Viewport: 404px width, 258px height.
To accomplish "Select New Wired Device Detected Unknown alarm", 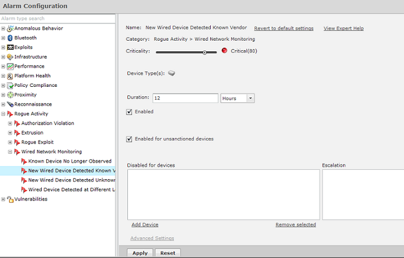I will pyautogui.click(x=72, y=180).
